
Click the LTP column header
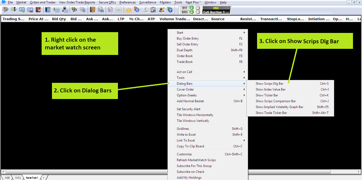pyautogui.click(x=121, y=19)
